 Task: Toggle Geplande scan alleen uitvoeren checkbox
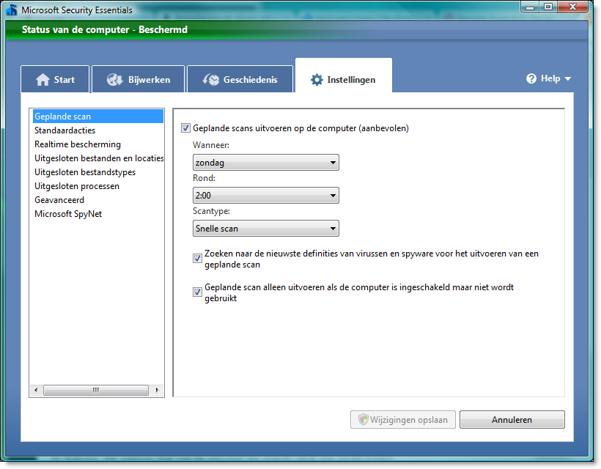197,292
